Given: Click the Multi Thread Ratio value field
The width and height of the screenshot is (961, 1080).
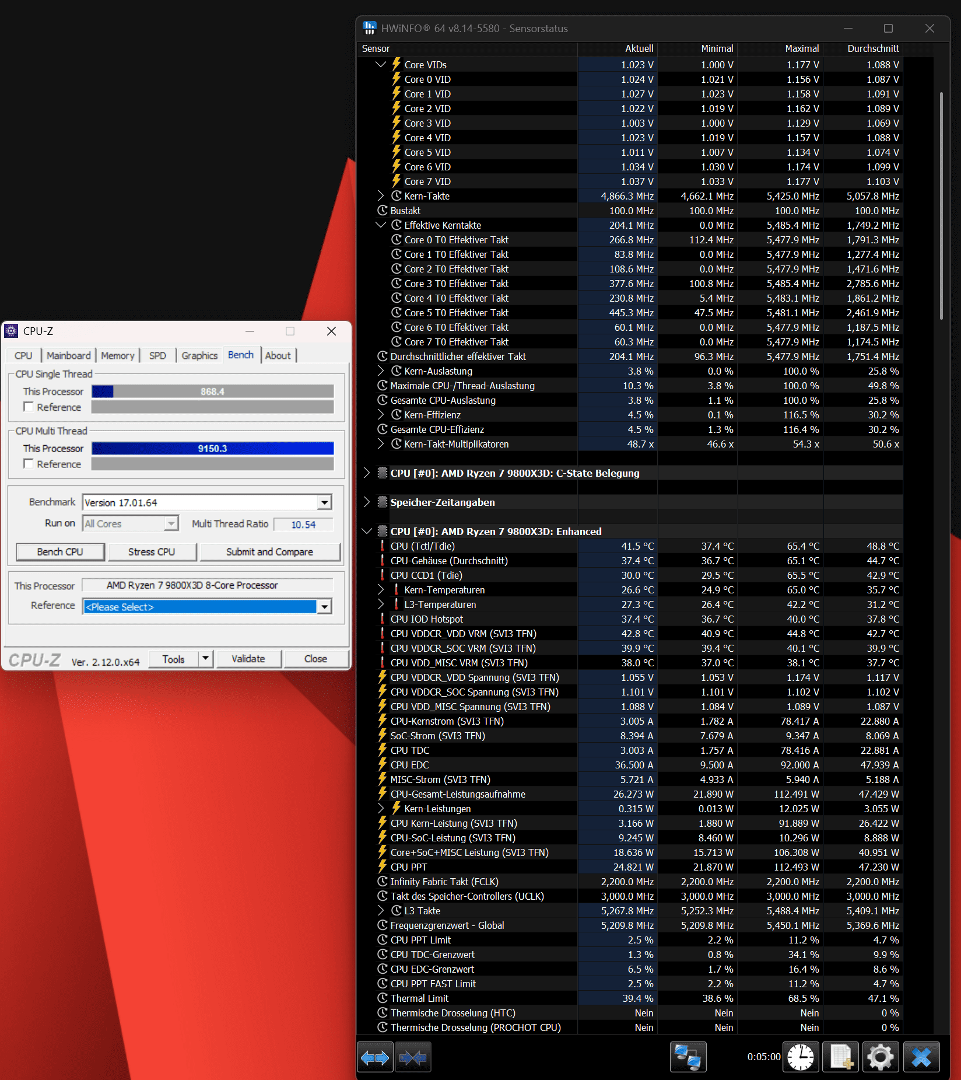Looking at the screenshot, I should coord(303,524).
